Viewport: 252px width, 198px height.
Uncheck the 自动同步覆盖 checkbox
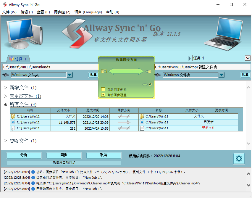pyautogui.click(x=103, y=95)
